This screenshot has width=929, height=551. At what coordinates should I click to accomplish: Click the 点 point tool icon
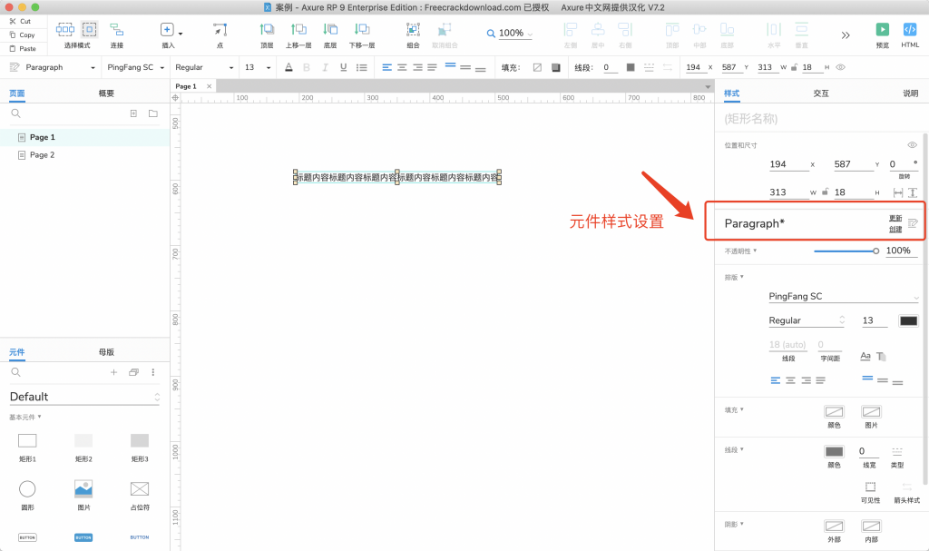pyautogui.click(x=220, y=30)
